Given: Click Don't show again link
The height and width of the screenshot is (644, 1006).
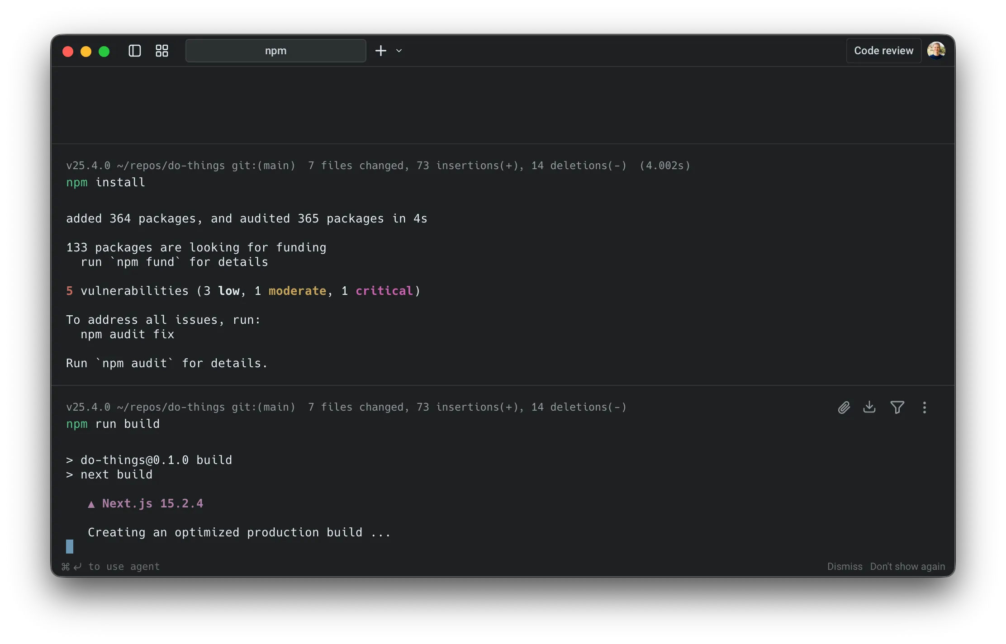Looking at the screenshot, I should tap(907, 567).
